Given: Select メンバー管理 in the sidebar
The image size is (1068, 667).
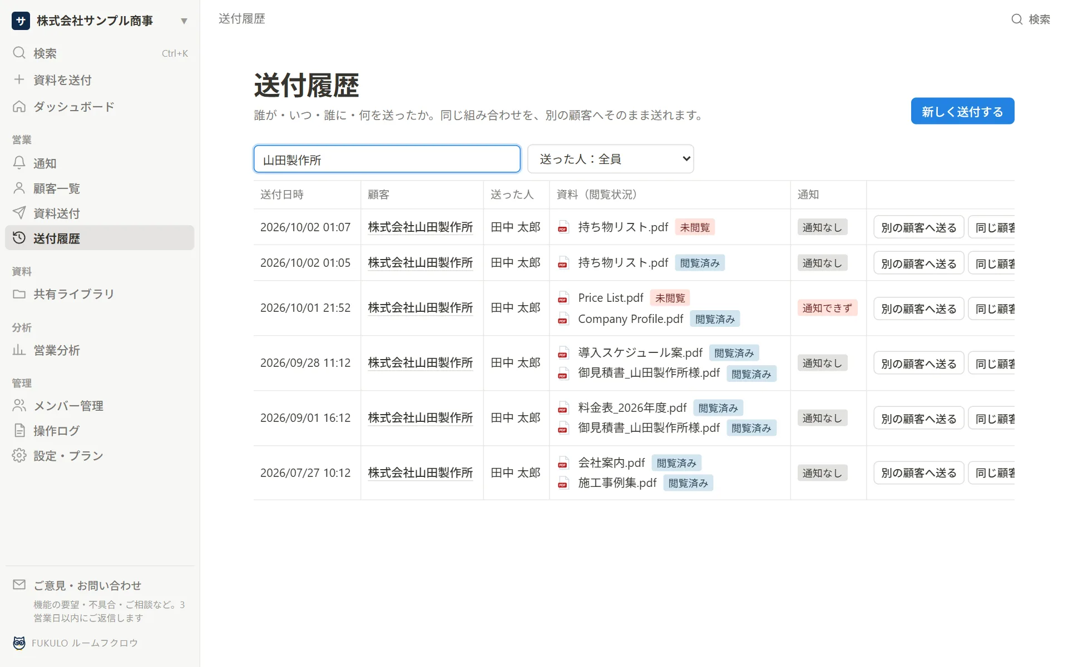Looking at the screenshot, I should coord(100,405).
